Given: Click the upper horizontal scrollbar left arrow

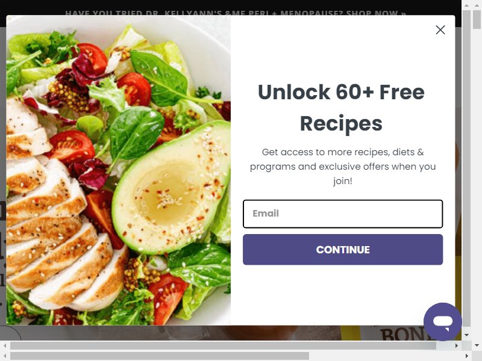Looking at the screenshot, I should (5, 345).
